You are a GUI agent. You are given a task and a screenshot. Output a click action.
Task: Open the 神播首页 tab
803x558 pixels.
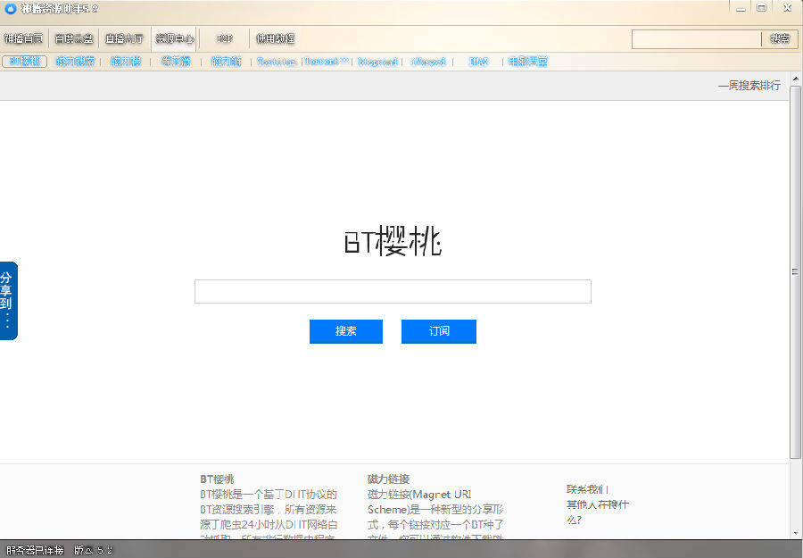[23, 38]
